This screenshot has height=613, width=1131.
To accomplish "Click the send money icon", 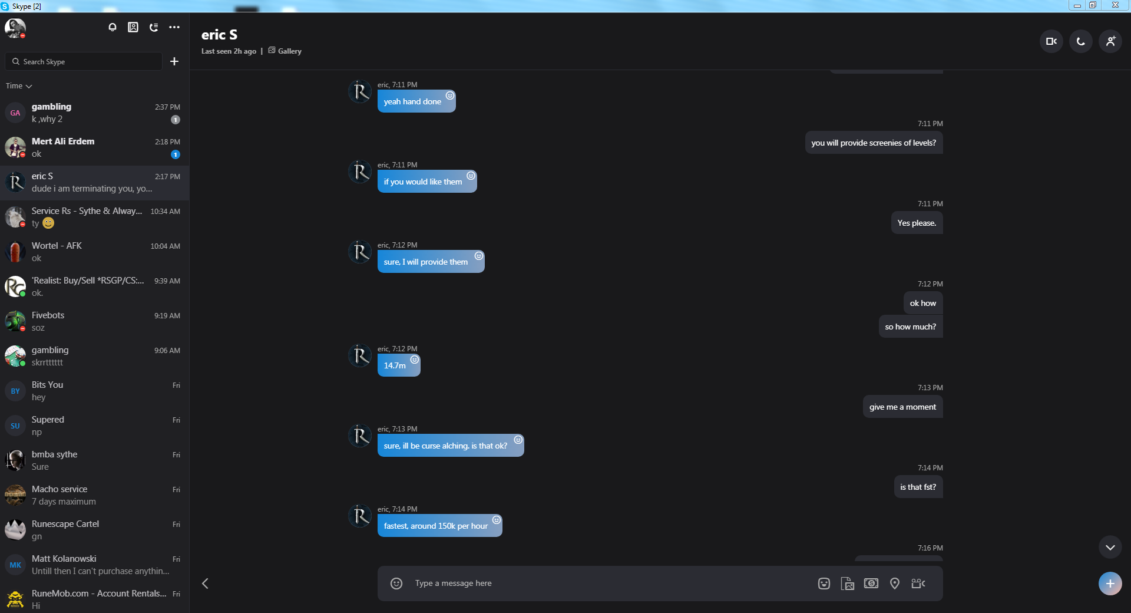I will point(871,584).
